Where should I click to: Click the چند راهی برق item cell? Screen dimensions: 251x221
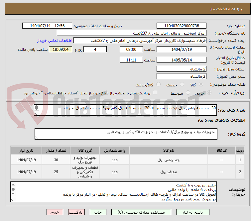(x=169, y=160)
